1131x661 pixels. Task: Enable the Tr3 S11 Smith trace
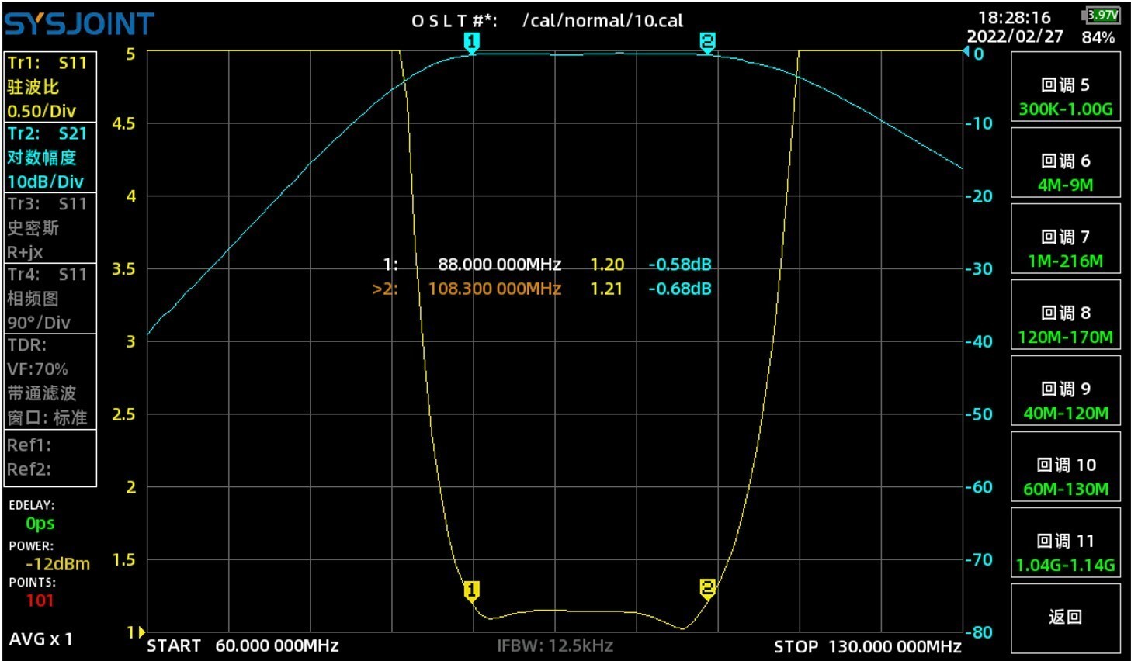(x=50, y=227)
